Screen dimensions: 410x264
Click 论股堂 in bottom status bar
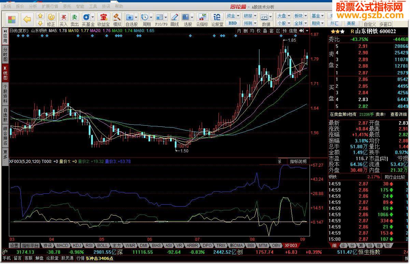coord(52,259)
